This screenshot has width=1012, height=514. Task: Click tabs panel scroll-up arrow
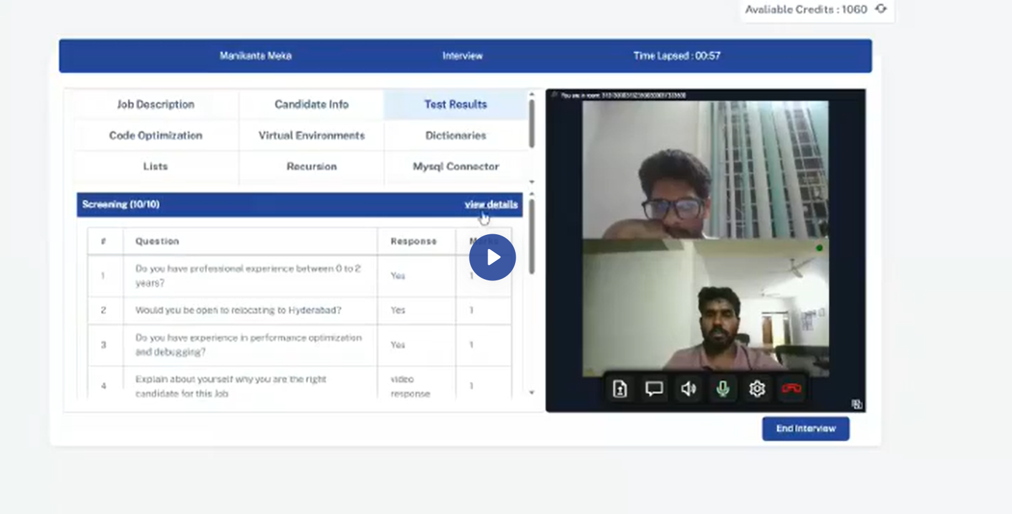point(532,94)
